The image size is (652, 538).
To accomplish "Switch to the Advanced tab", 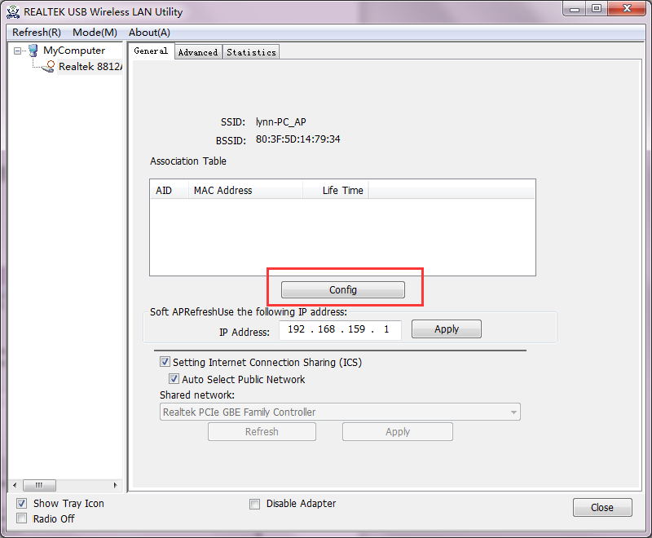I will pos(198,52).
